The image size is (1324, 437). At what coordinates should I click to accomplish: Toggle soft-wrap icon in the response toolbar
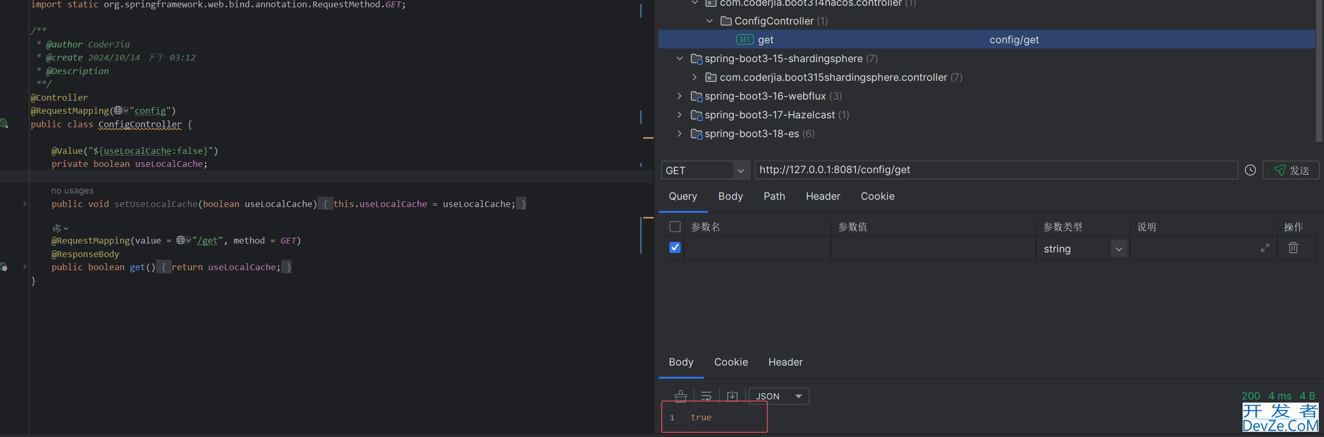pos(706,396)
